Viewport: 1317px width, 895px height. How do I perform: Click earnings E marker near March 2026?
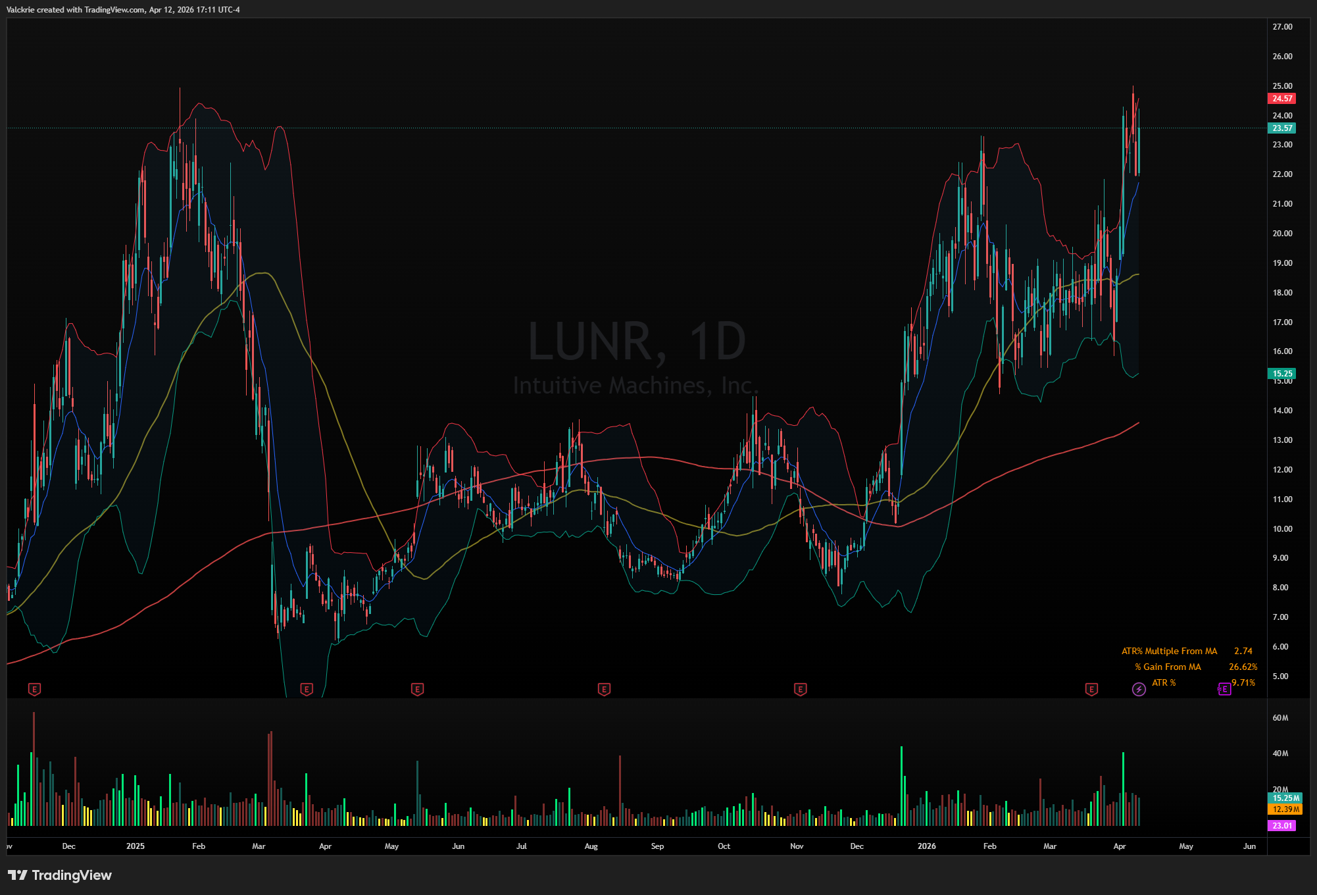1091,689
